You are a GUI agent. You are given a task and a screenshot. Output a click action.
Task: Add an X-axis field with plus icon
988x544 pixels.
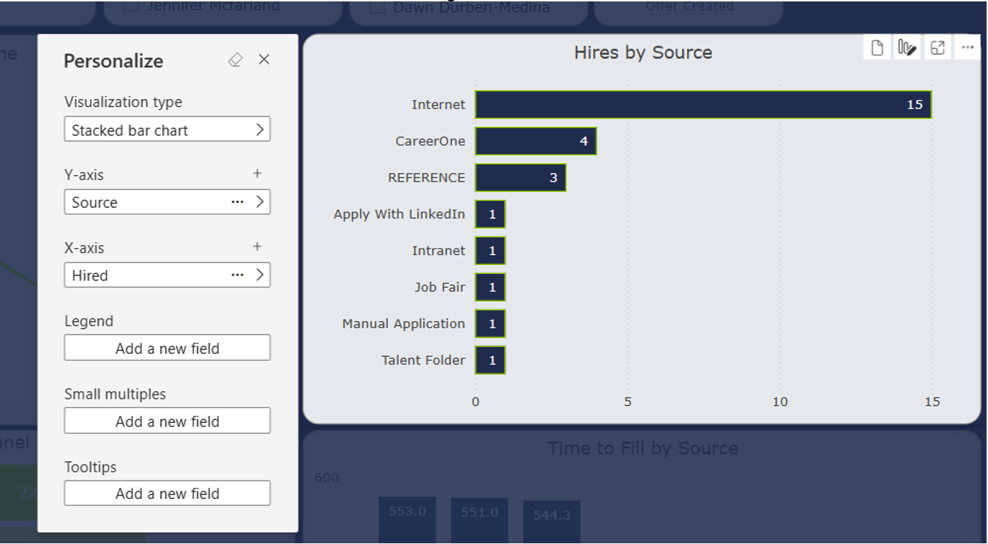tap(257, 247)
